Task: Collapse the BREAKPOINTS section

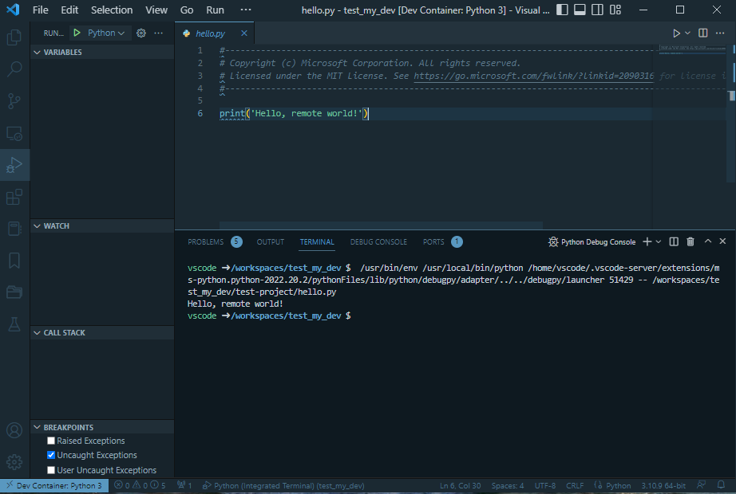Action: pyautogui.click(x=102, y=427)
